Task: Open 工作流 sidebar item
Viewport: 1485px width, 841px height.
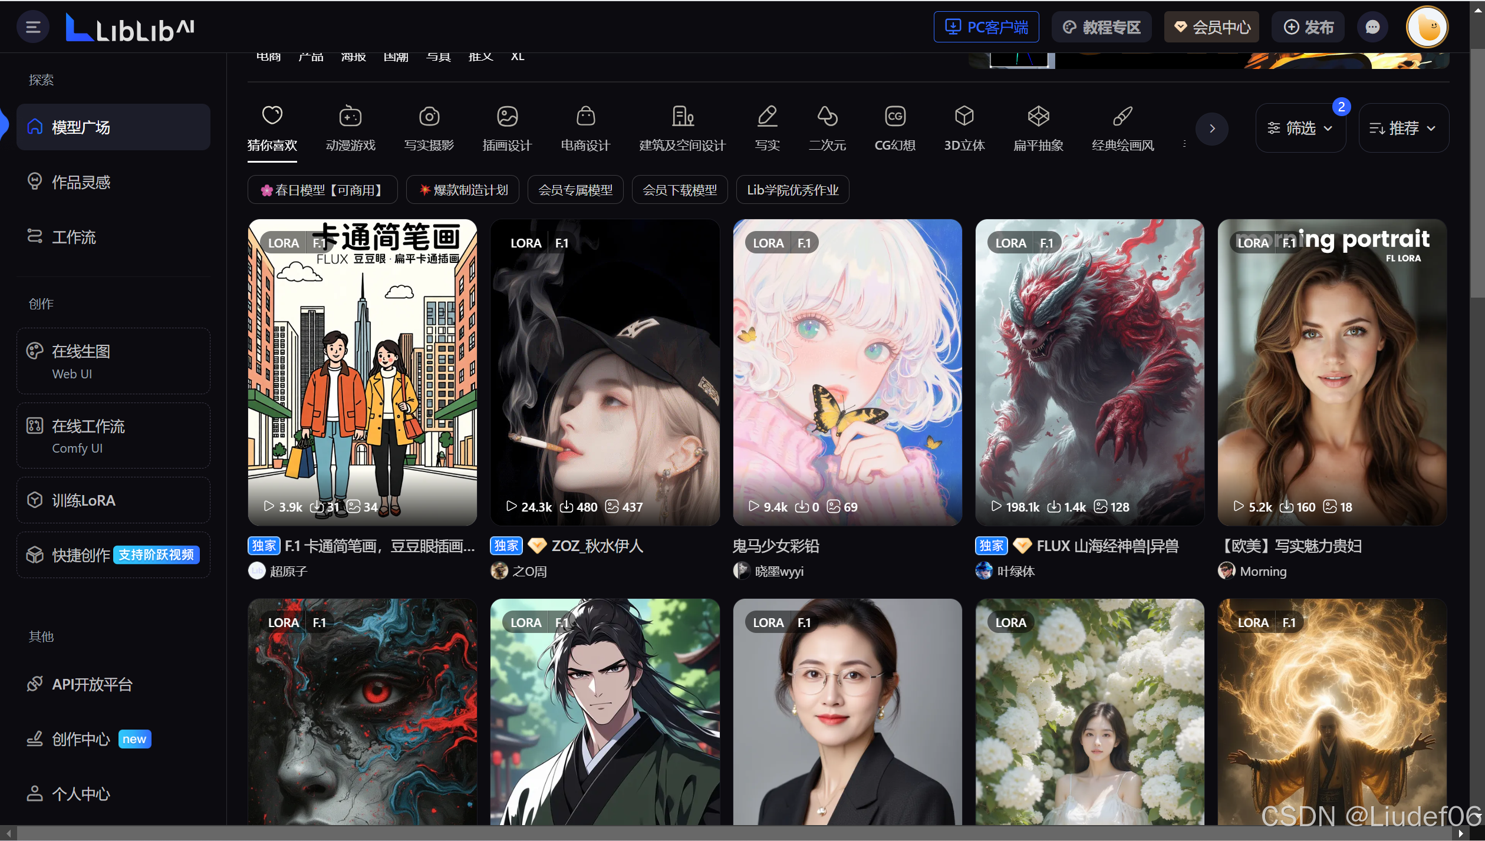Action: [74, 237]
